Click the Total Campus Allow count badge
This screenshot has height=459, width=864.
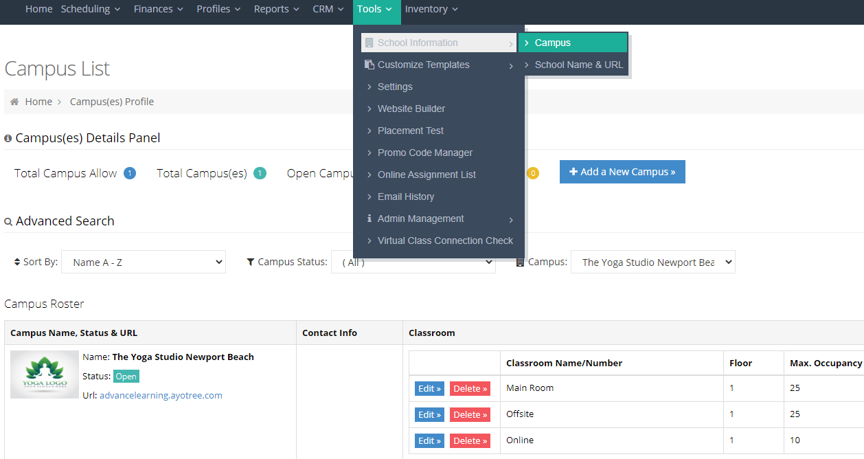(130, 173)
